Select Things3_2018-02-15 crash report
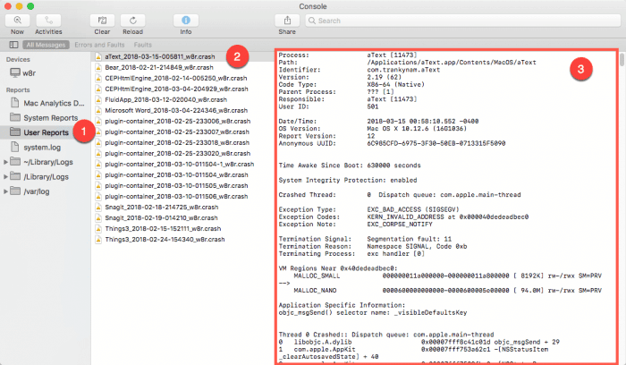Viewport: 626px width, 365px height. coord(163,229)
